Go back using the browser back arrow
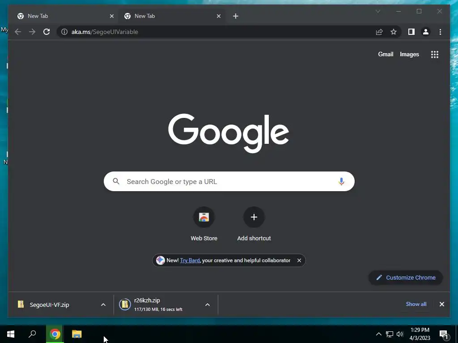The image size is (458, 343). pyautogui.click(x=18, y=32)
